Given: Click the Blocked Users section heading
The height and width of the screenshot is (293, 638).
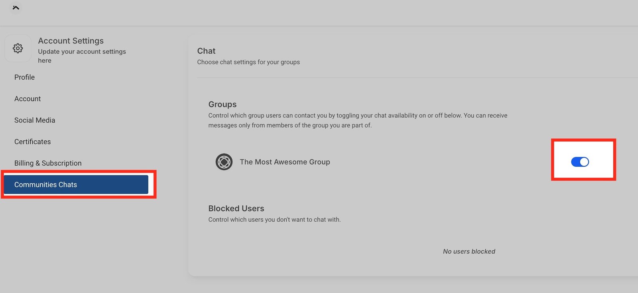Looking at the screenshot, I should (236, 208).
